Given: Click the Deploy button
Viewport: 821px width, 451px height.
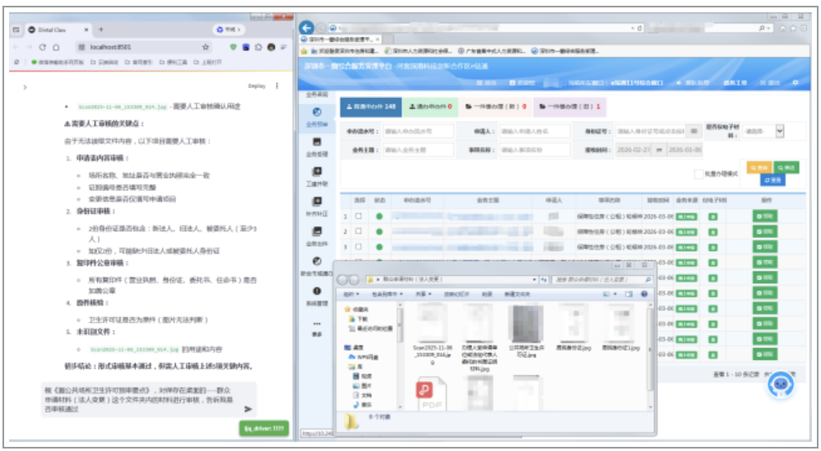Looking at the screenshot, I should click(257, 86).
